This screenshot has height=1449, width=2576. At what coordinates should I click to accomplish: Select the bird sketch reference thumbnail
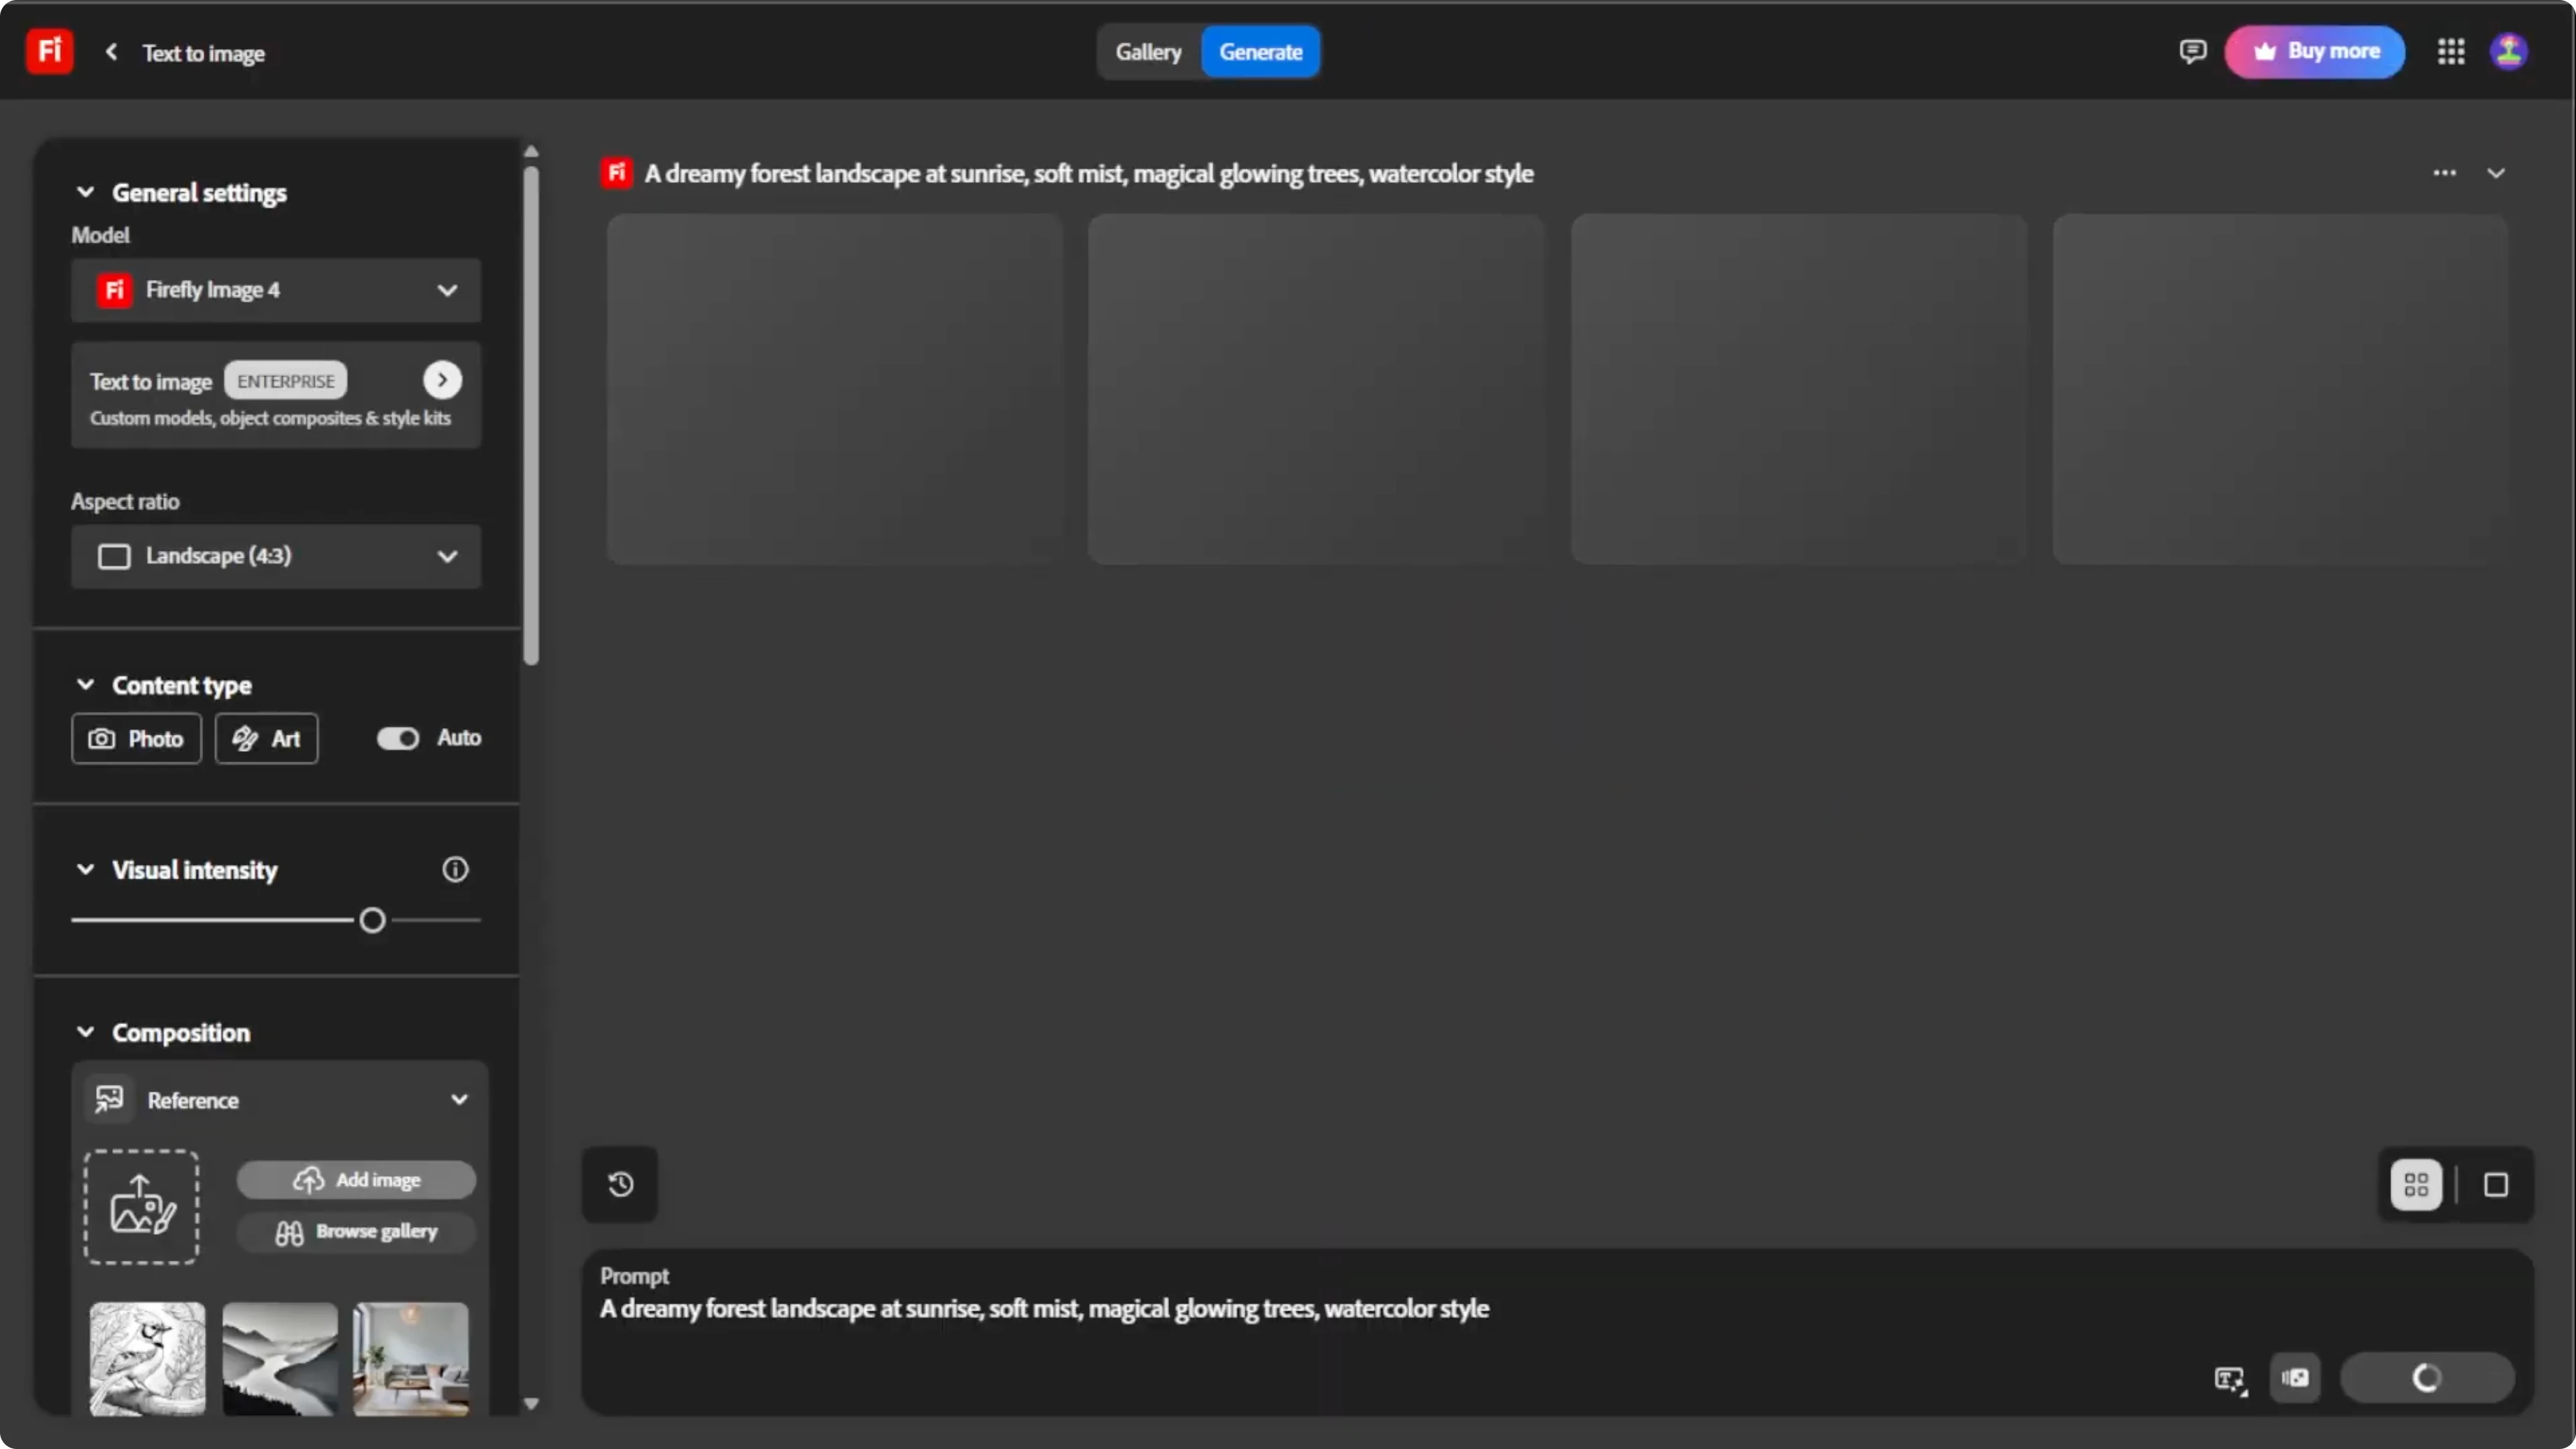pyautogui.click(x=147, y=1358)
